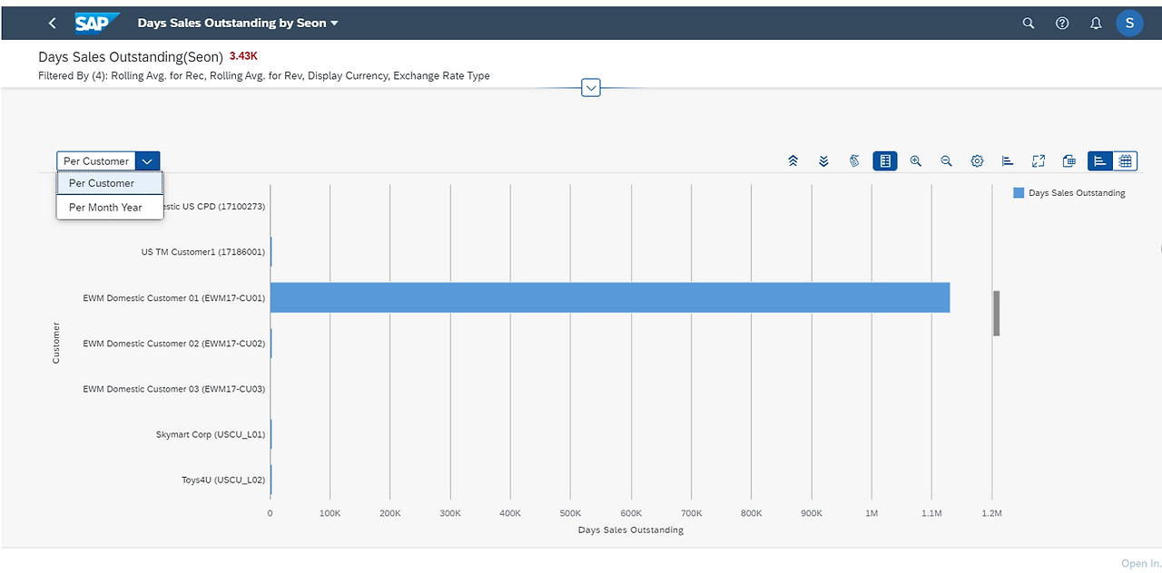Click Days Sales Outstanding axis title

[x=631, y=529]
